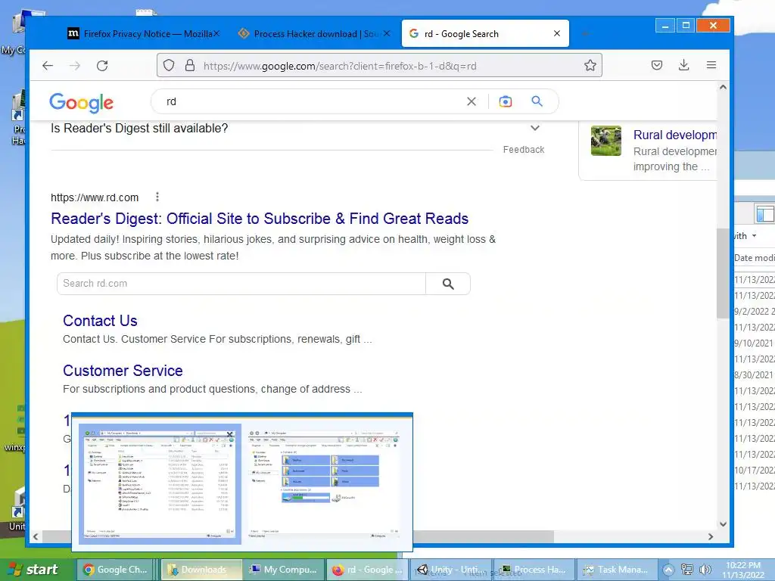Close the Downloads preview thumbnail

click(229, 434)
